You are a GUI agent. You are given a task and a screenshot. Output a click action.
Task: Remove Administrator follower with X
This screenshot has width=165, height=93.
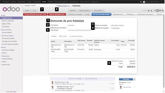click(135, 87)
